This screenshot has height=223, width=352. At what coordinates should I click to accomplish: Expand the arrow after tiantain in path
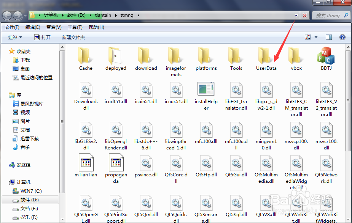click(x=116, y=15)
